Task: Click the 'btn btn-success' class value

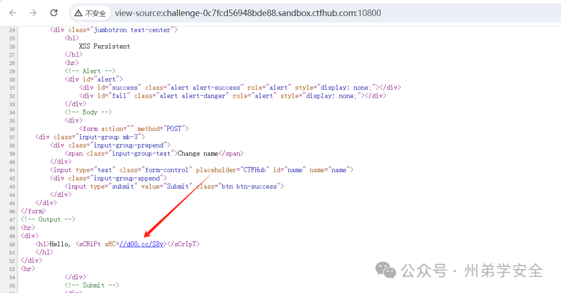Action: click(249, 187)
